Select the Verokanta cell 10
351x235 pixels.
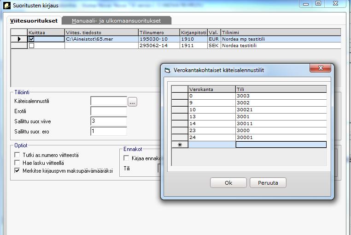click(x=212, y=110)
